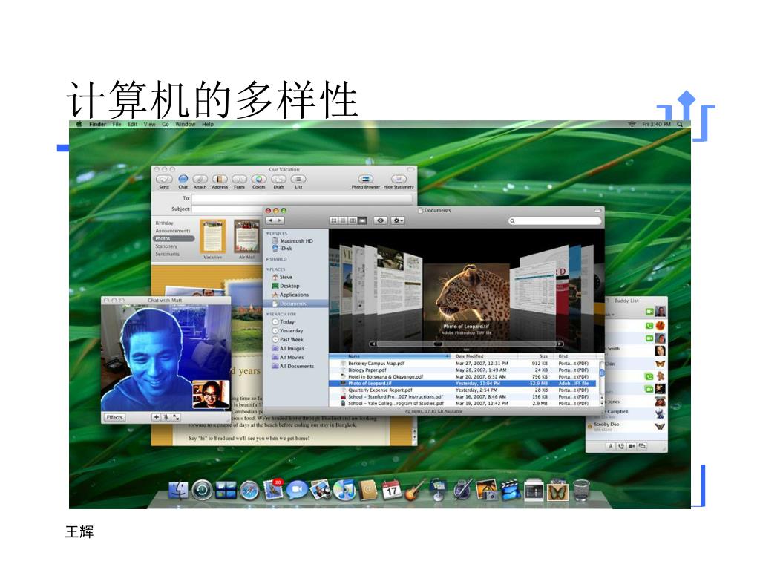Switch Finder to icon view
The width and height of the screenshot is (760, 570).
coord(333,220)
